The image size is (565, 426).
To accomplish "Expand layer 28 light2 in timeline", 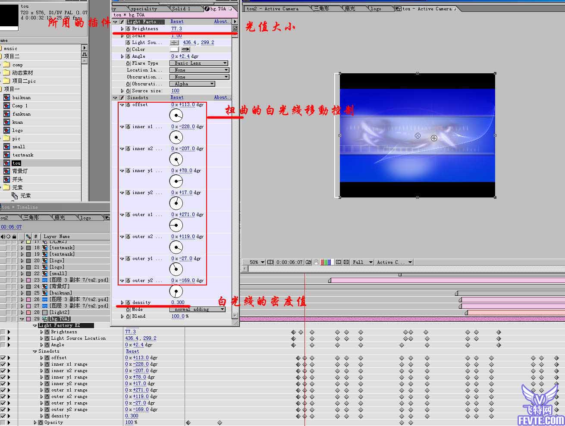I will click(x=22, y=313).
